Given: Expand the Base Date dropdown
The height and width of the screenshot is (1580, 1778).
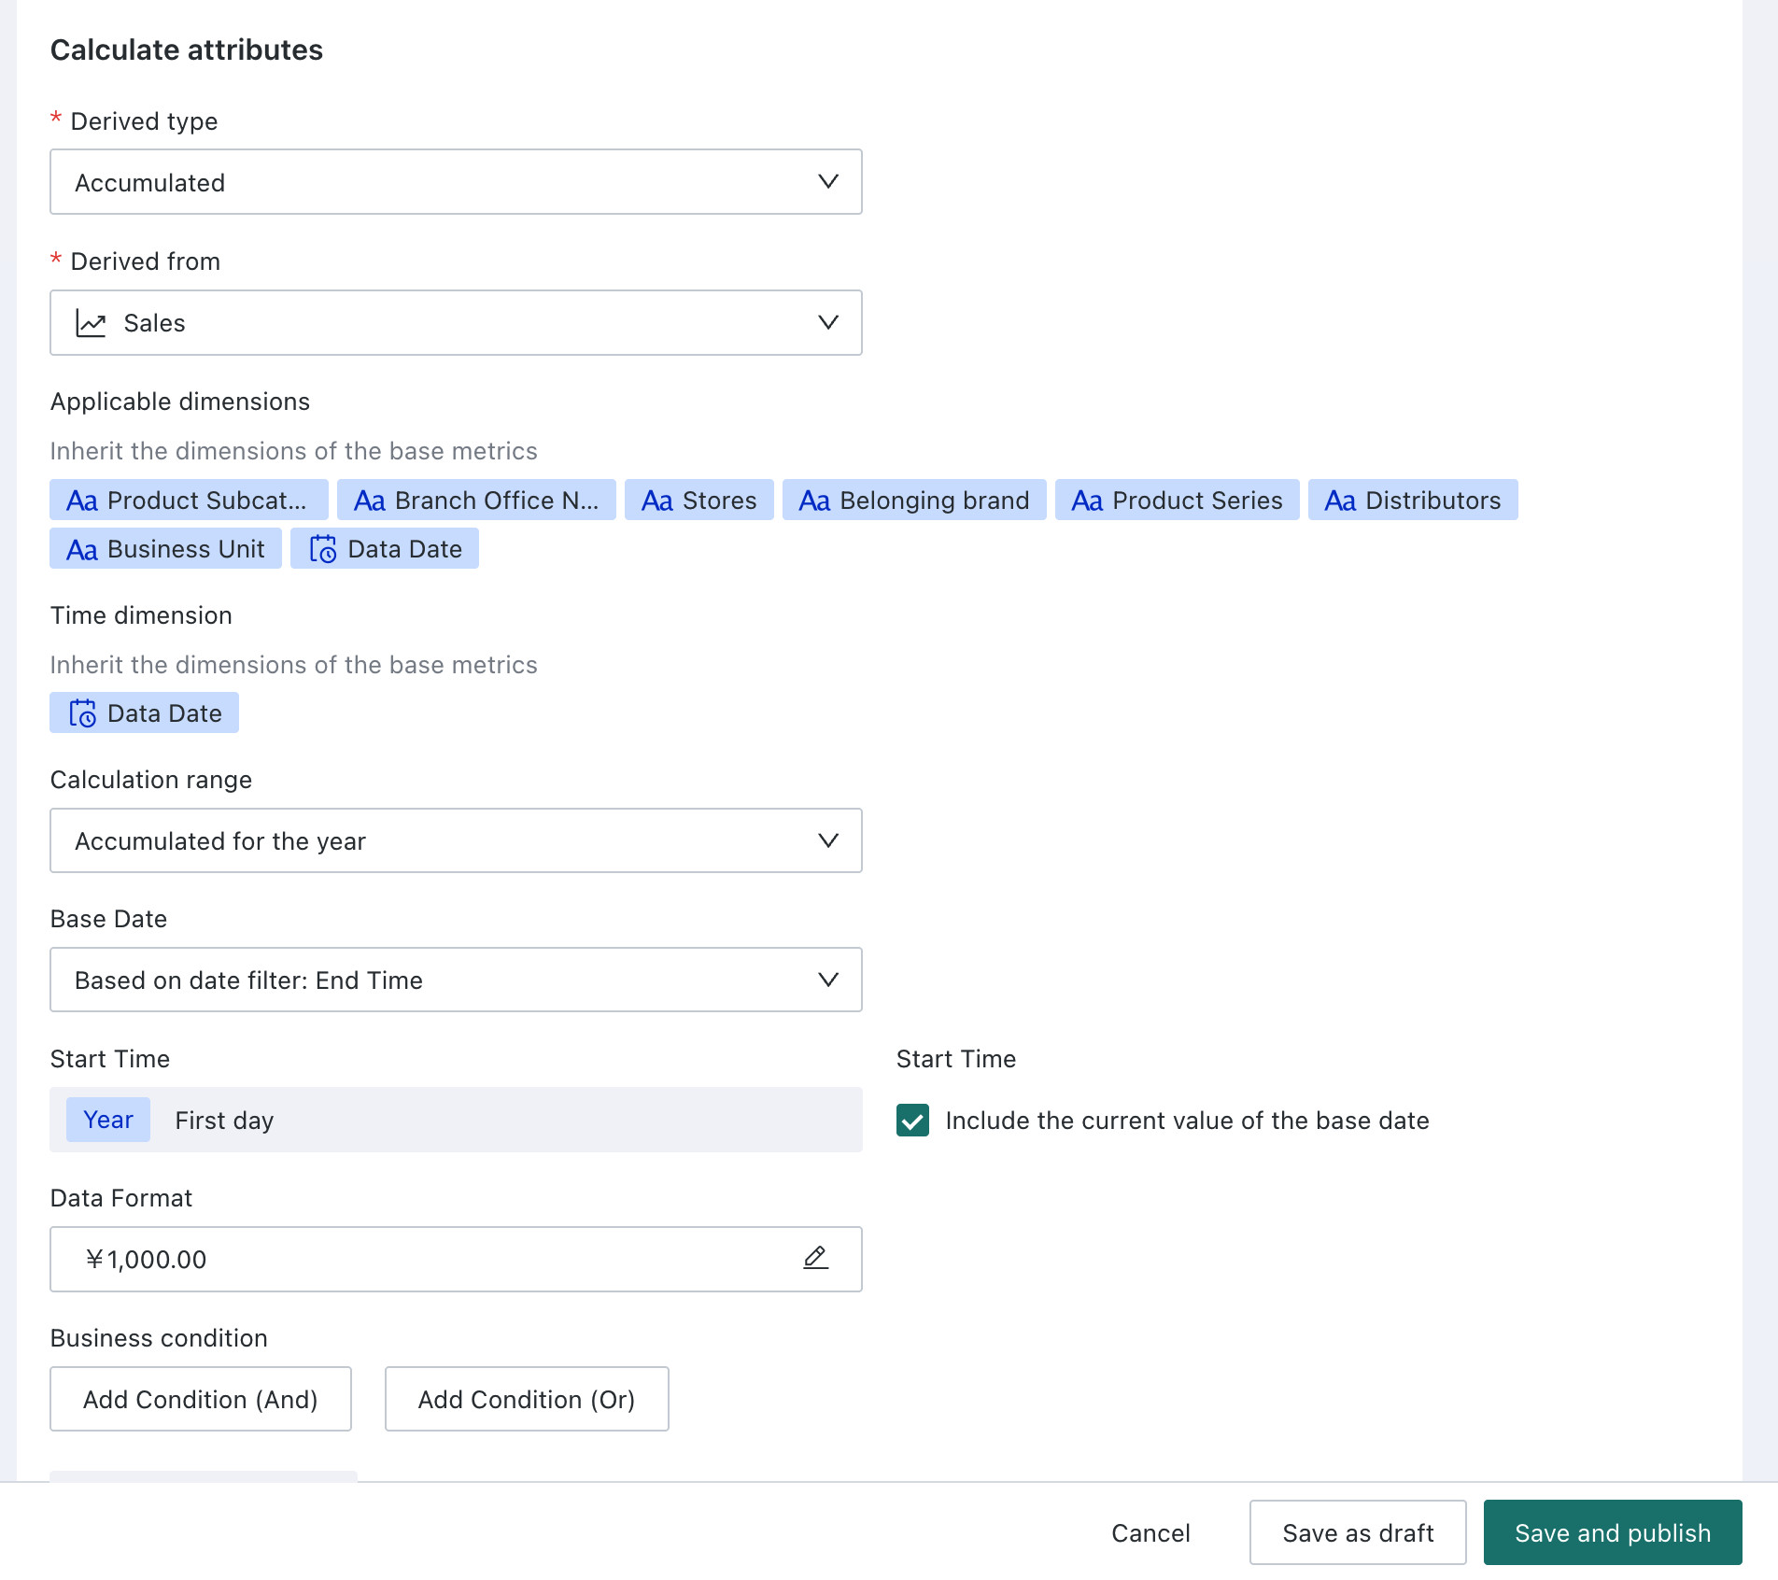Looking at the screenshot, I should coord(456,980).
